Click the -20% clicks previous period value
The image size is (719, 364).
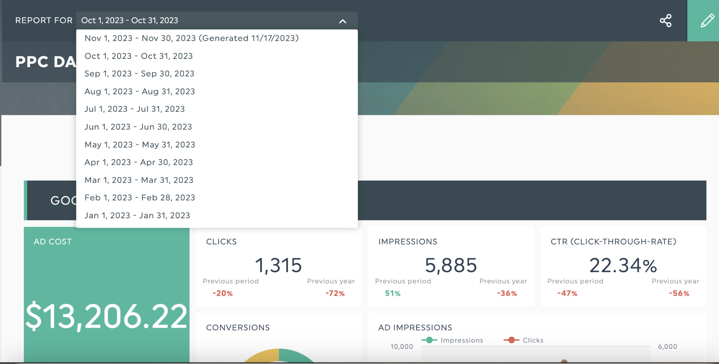[223, 293]
